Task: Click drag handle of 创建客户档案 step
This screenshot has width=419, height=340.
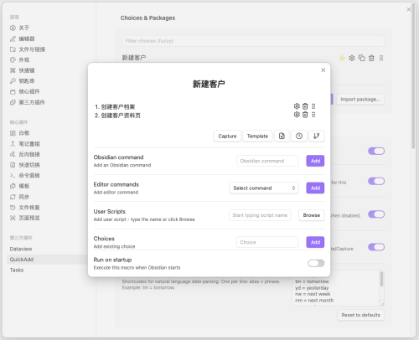Action: click(x=313, y=106)
